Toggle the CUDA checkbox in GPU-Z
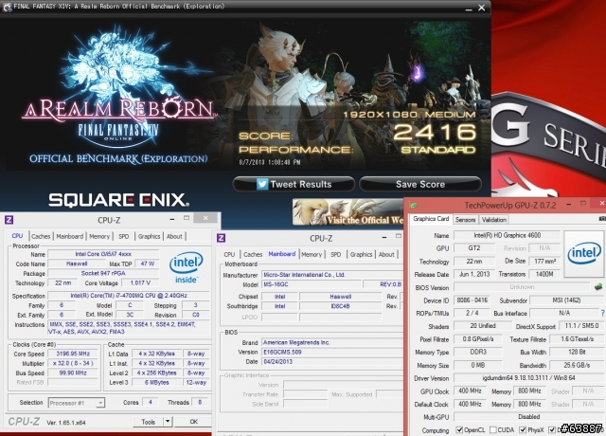This screenshot has height=436, width=606. coord(492,429)
